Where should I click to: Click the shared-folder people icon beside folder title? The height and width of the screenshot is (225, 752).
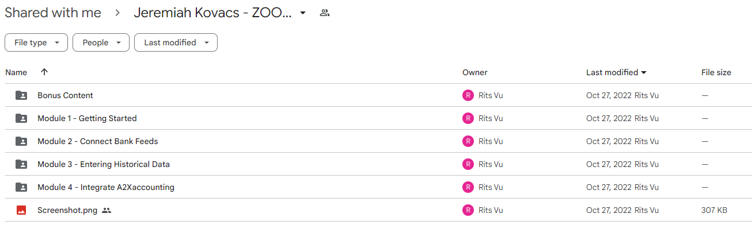point(325,13)
